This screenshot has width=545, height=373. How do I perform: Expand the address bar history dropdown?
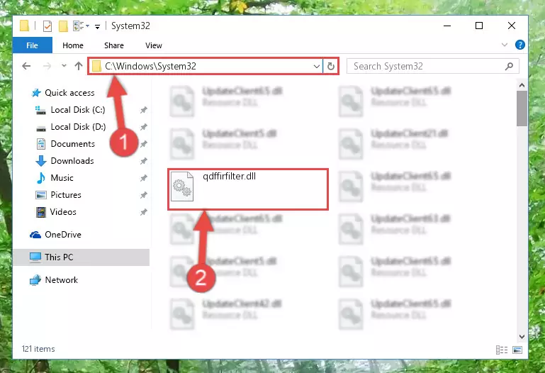point(316,66)
